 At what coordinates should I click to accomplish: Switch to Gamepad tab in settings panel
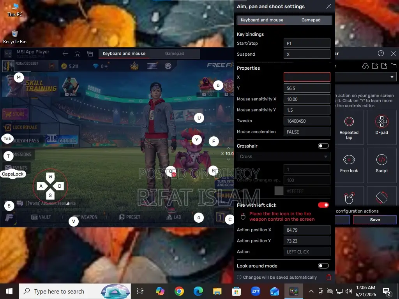pyautogui.click(x=311, y=20)
